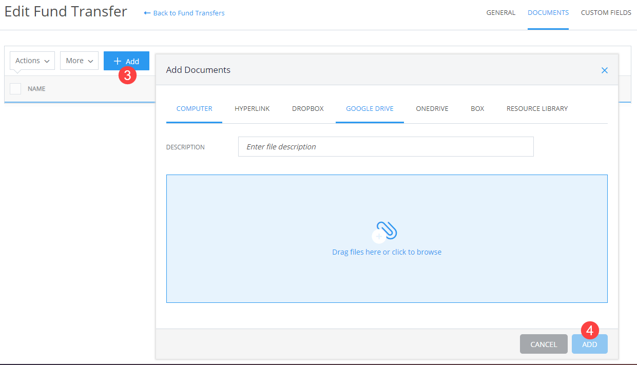Open the DROPBOX tab

(308, 109)
